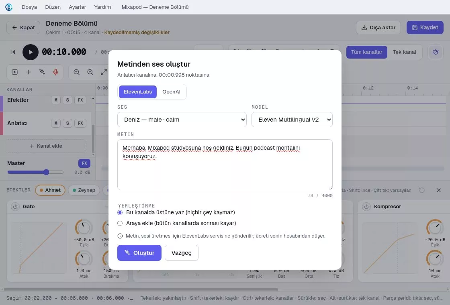
Task: Open the Düzen menu
Action: [53, 7]
